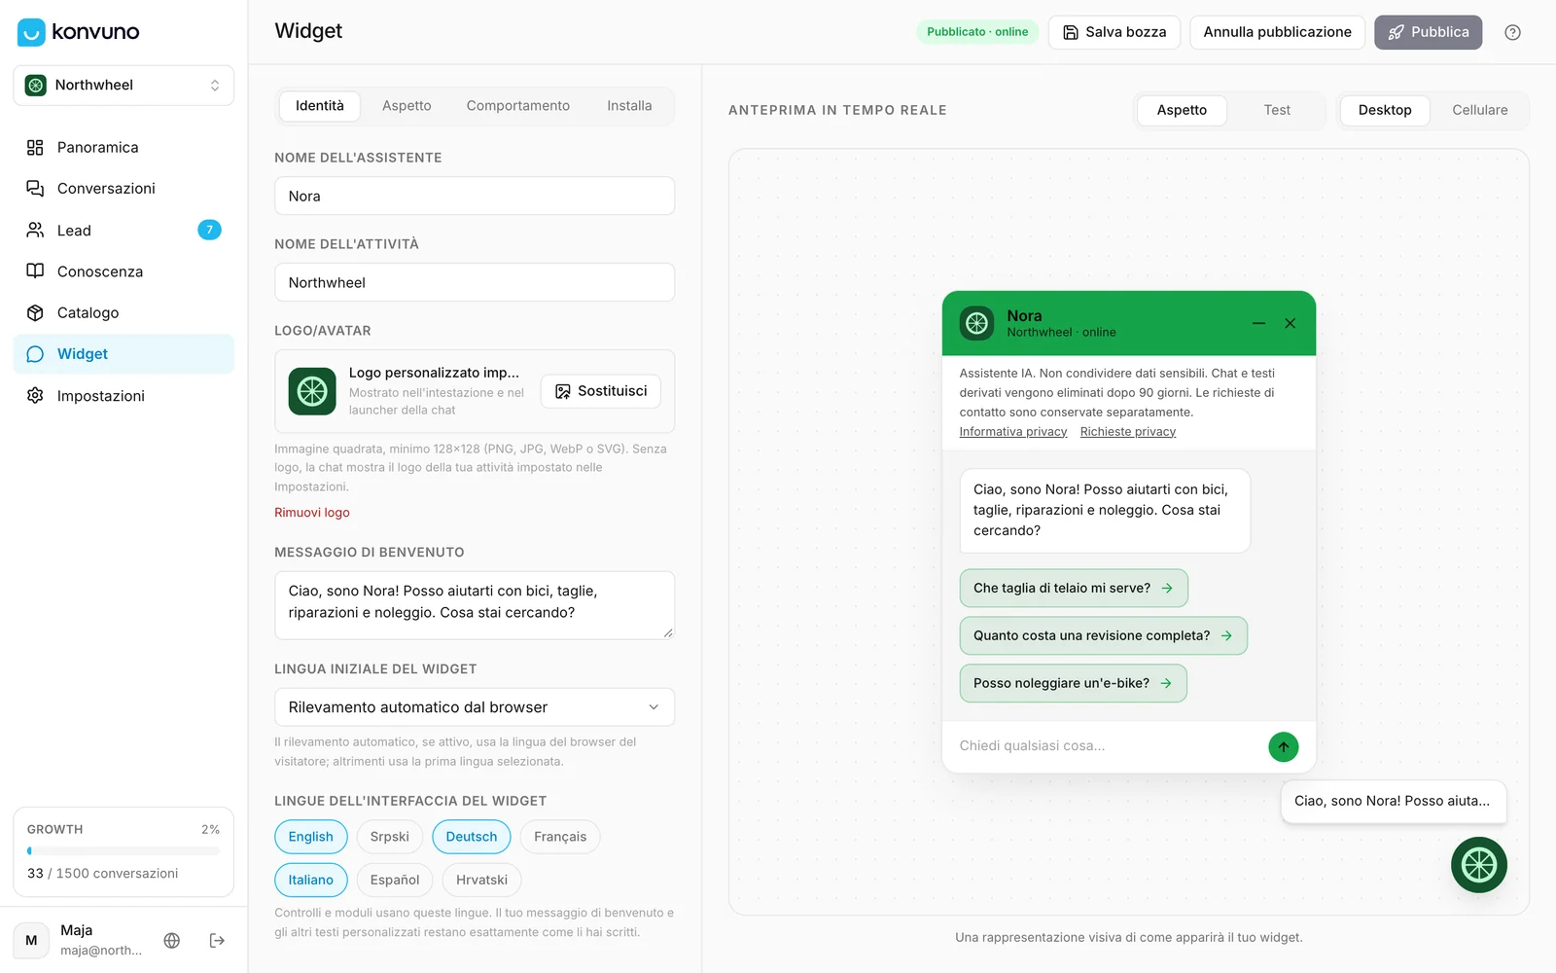The width and height of the screenshot is (1556, 973).
Task: Open Informativa privacy link
Action: tap(1013, 432)
